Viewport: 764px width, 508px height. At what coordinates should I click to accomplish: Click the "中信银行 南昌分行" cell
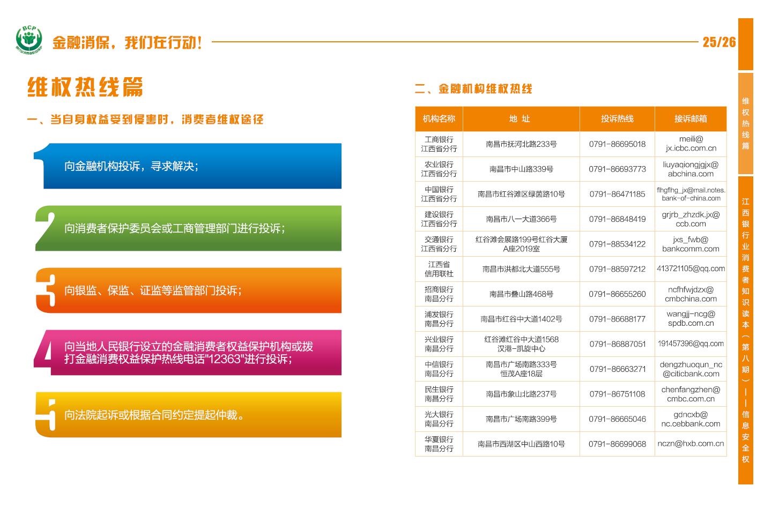pyautogui.click(x=439, y=369)
